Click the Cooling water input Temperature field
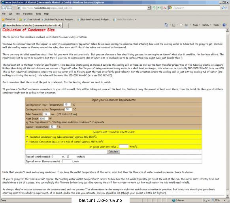Screen dimensions: 230x203 67,104
